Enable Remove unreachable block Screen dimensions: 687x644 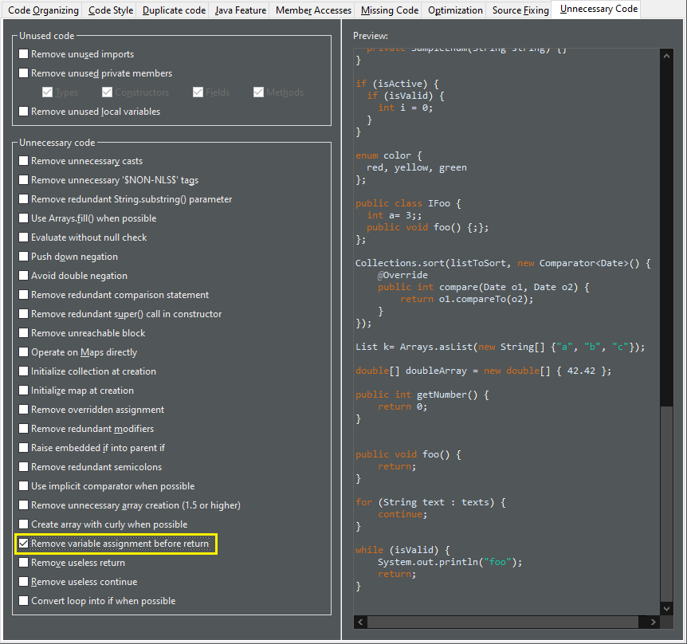pos(24,333)
